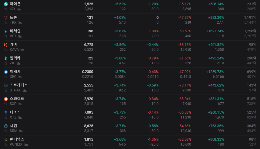Screen dimensions: 260x149
Task: Select the +5.52% change for ICX
Action: tap(120, 4)
